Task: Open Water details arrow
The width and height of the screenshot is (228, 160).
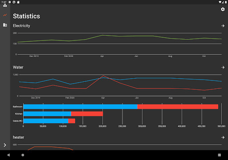Action: pos(223,68)
